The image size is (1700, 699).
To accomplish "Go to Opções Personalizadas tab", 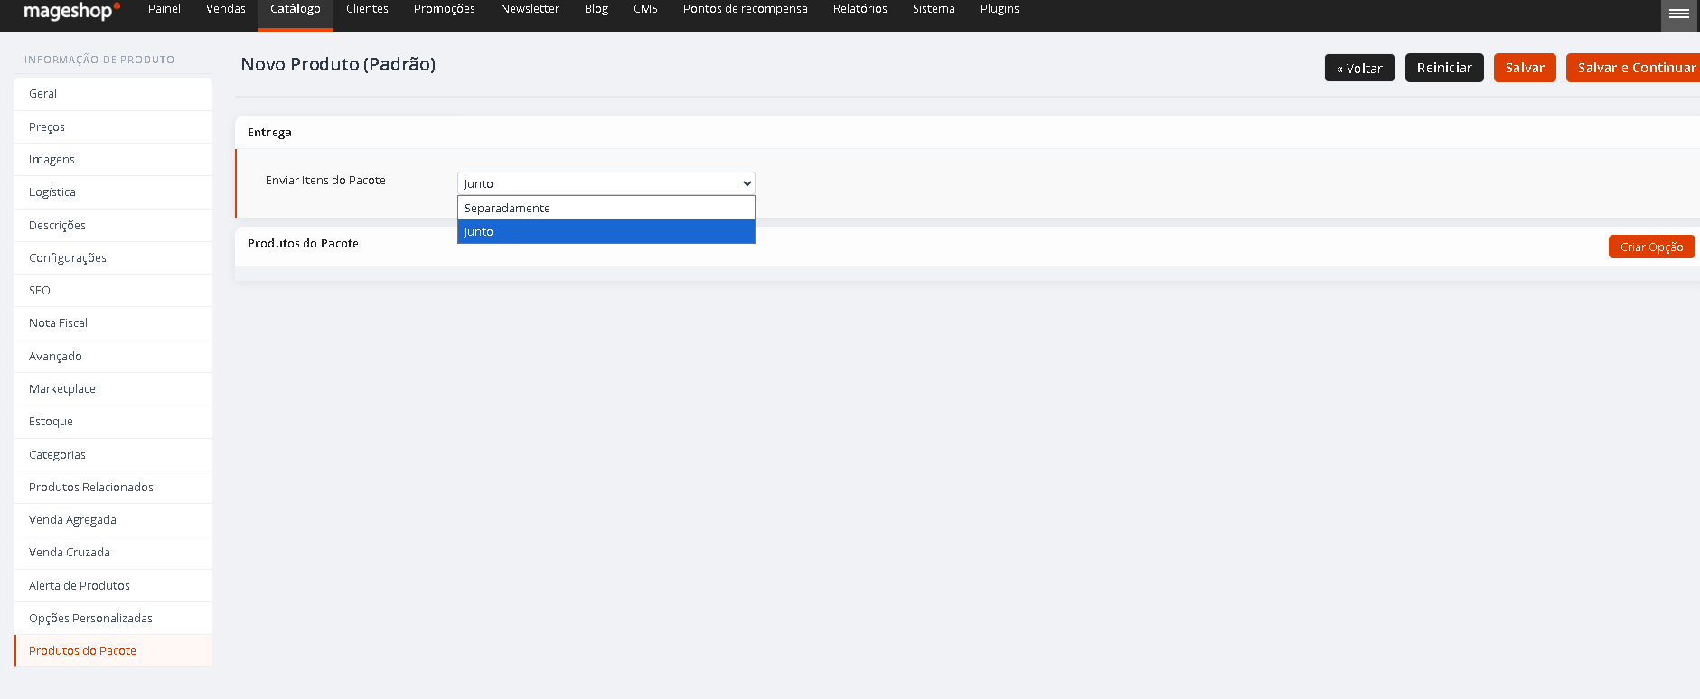I will point(113,619).
